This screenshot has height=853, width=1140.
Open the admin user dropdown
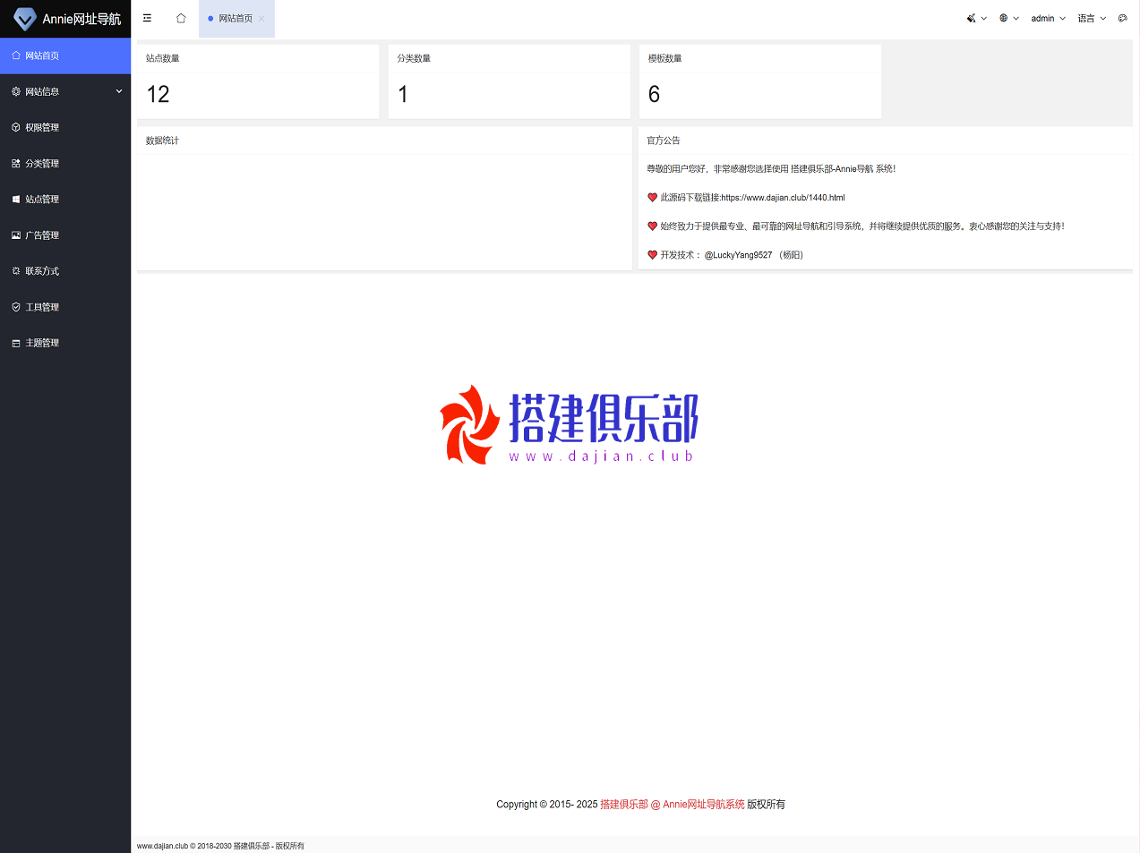click(x=1048, y=18)
